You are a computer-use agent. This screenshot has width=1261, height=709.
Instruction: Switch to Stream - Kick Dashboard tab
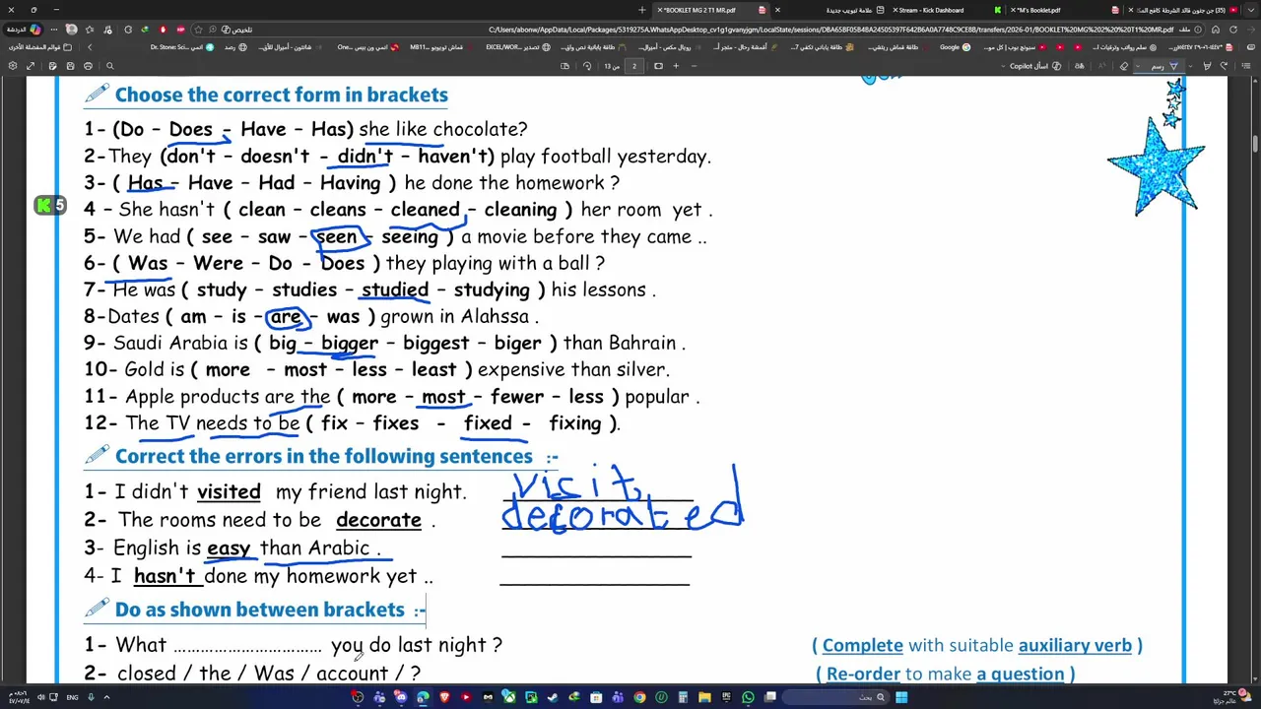click(x=946, y=10)
